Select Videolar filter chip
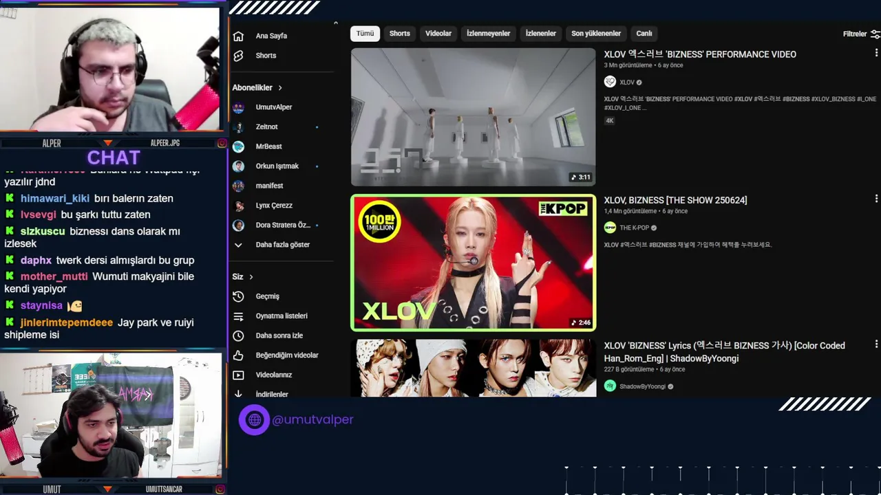This screenshot has height=495, width=881. [x=438, y=34]
